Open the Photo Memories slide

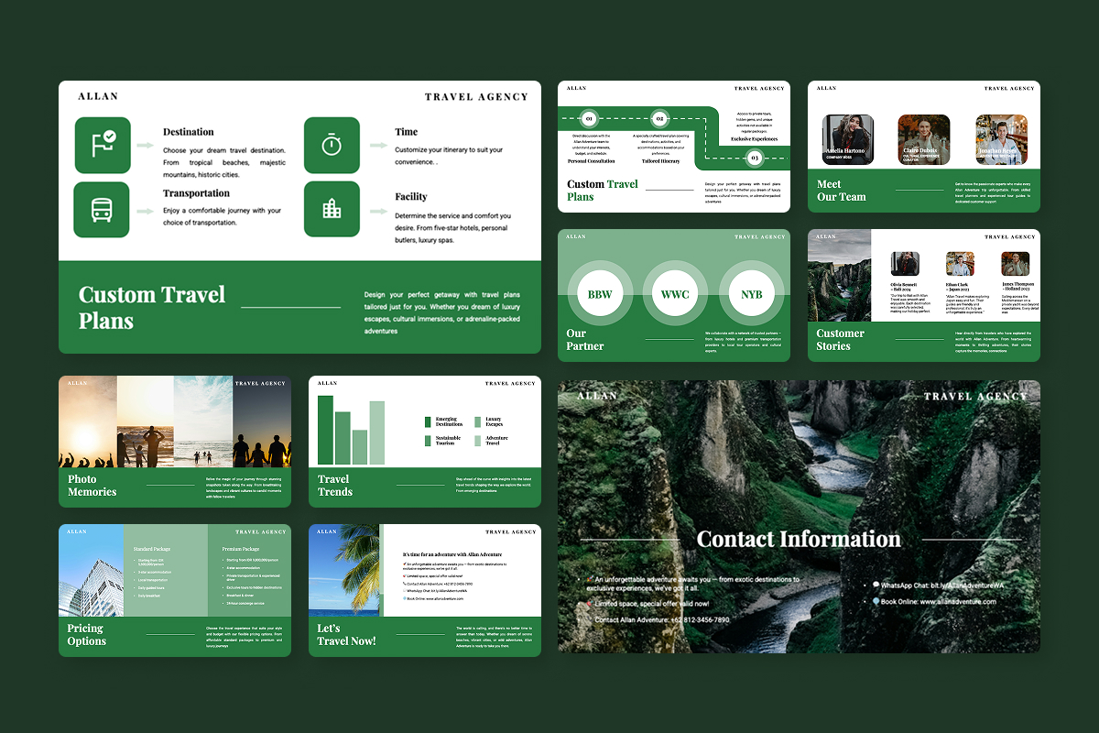coord(175,441)
